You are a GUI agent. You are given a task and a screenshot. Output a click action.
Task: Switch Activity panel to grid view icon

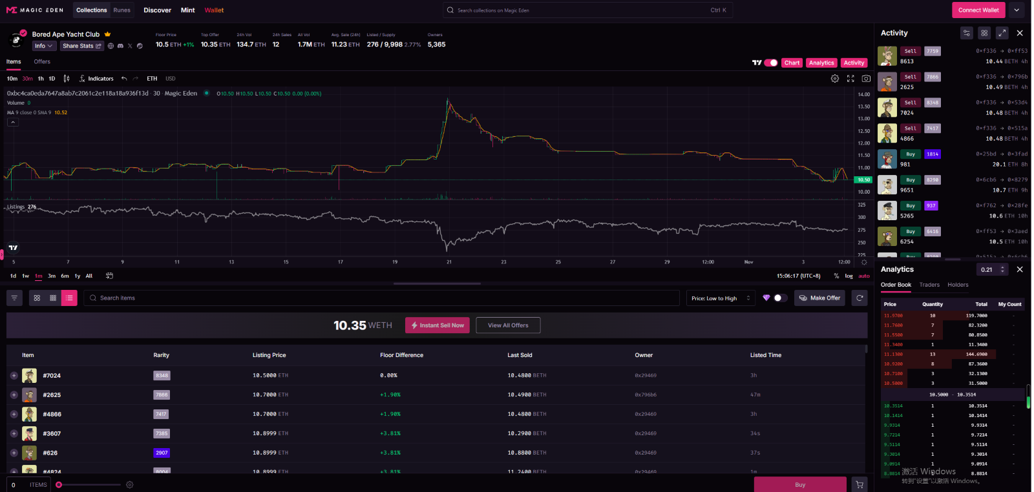[x=984, y=33]
